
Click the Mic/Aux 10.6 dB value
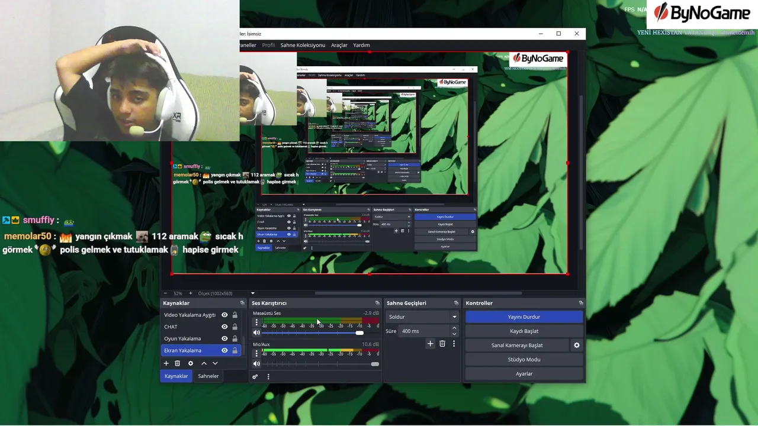(x=371, y=344)
